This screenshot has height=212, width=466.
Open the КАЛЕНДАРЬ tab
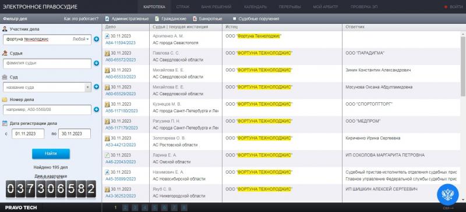point(255,7)
